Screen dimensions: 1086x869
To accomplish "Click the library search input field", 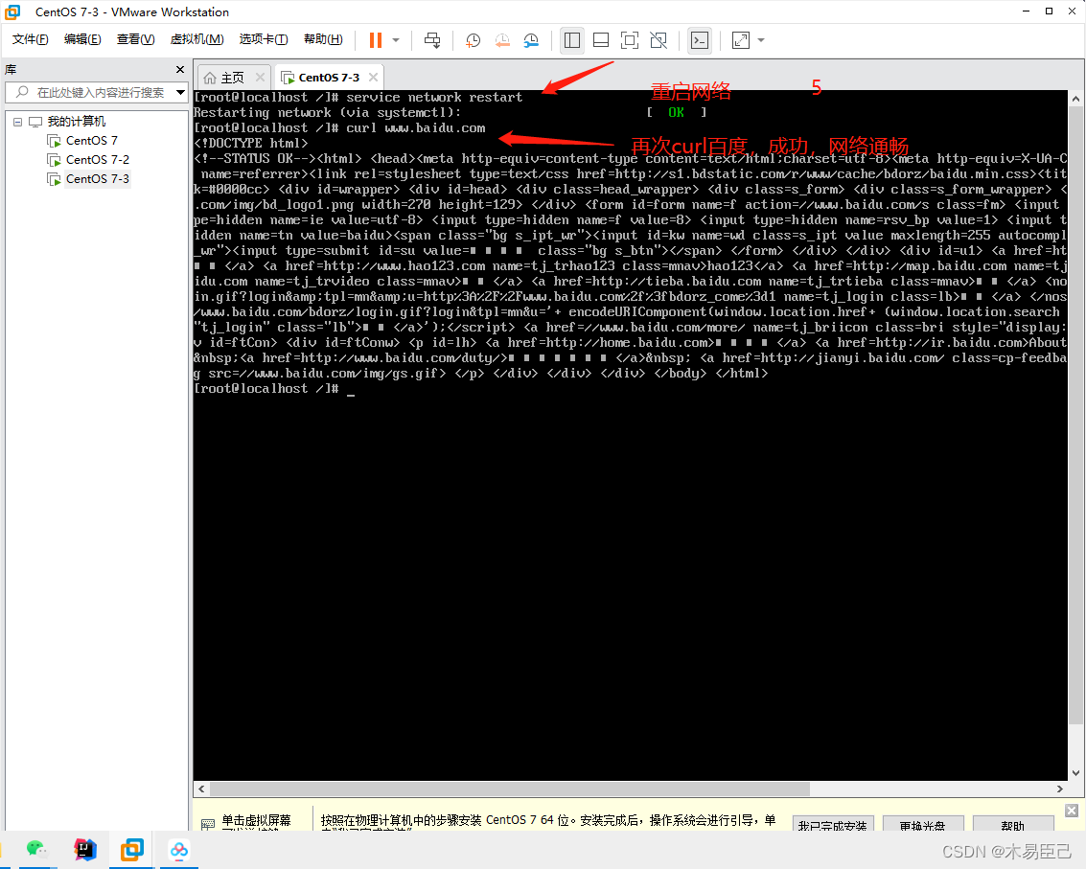I will tap(91, 92).
